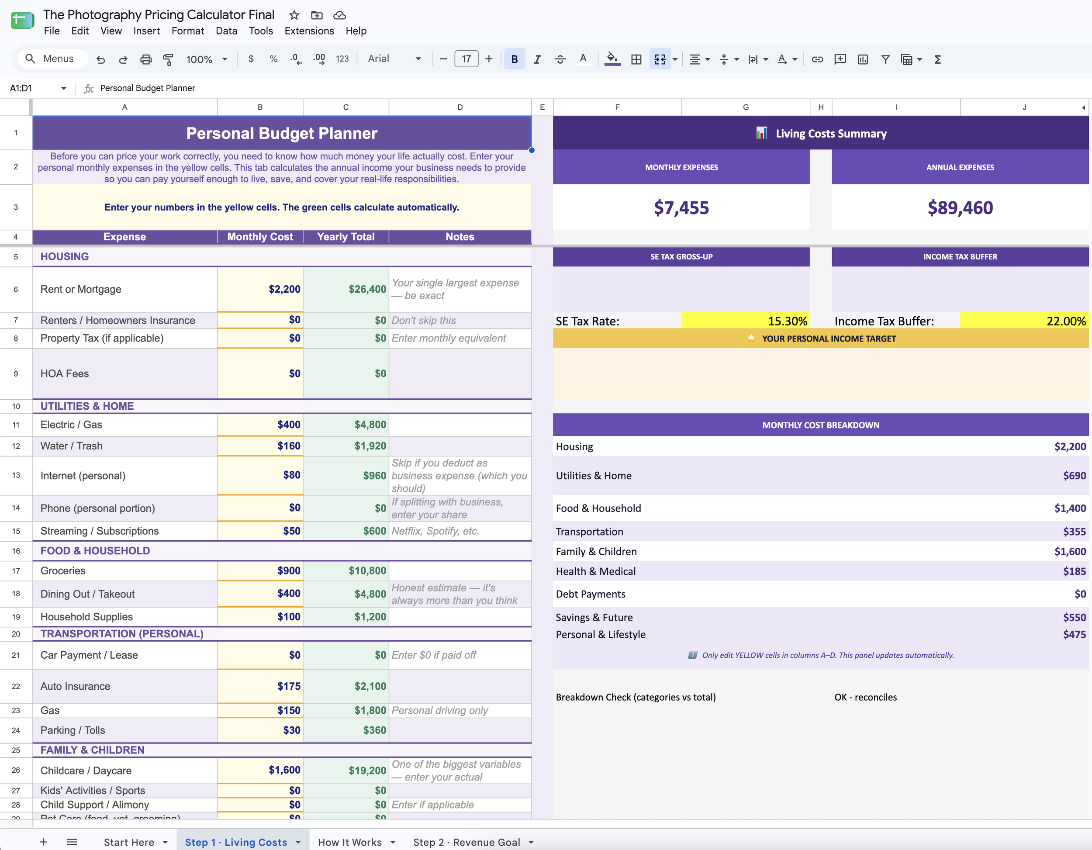
Task: Click the Move to folder icon
Action: (317, 15)
